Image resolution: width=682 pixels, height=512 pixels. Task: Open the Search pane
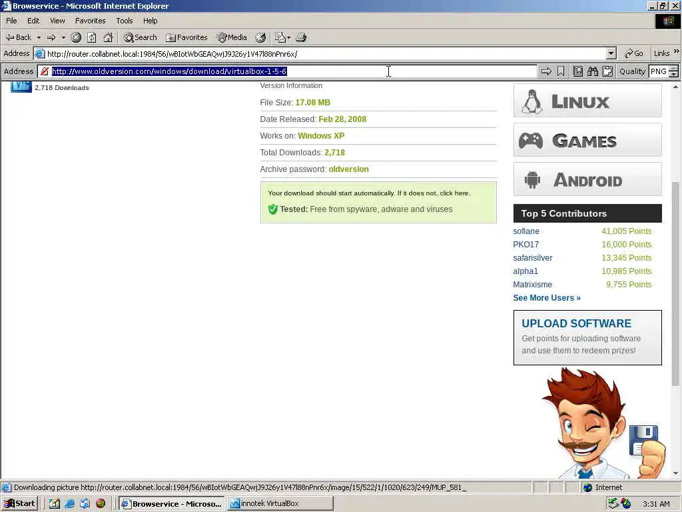[x=140, y=37]
